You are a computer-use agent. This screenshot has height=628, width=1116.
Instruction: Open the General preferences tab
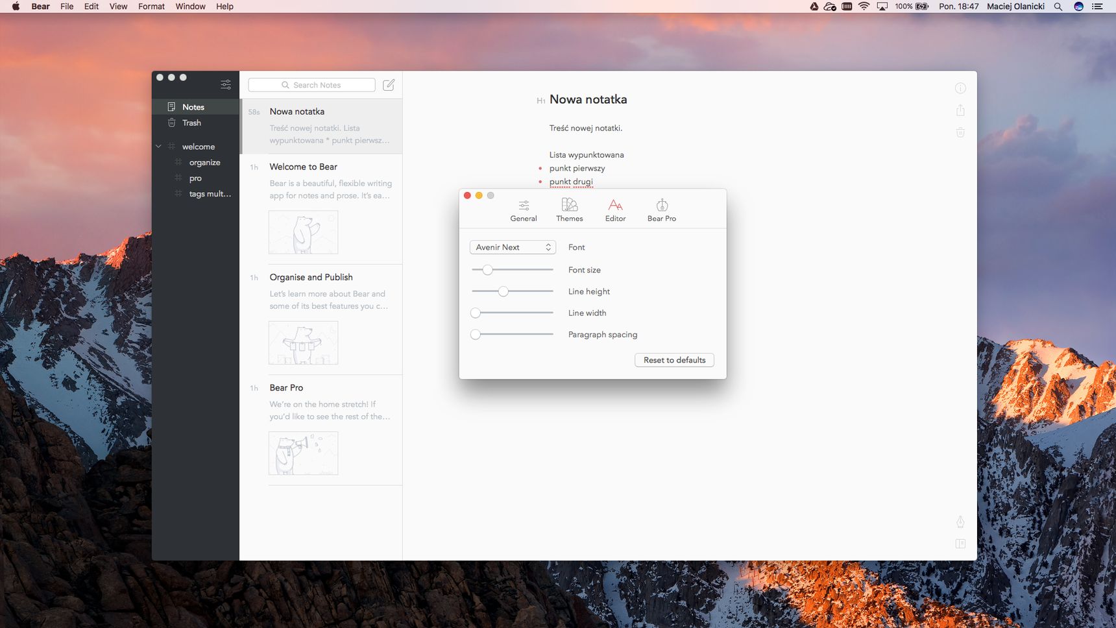click(x=524, y=210)
